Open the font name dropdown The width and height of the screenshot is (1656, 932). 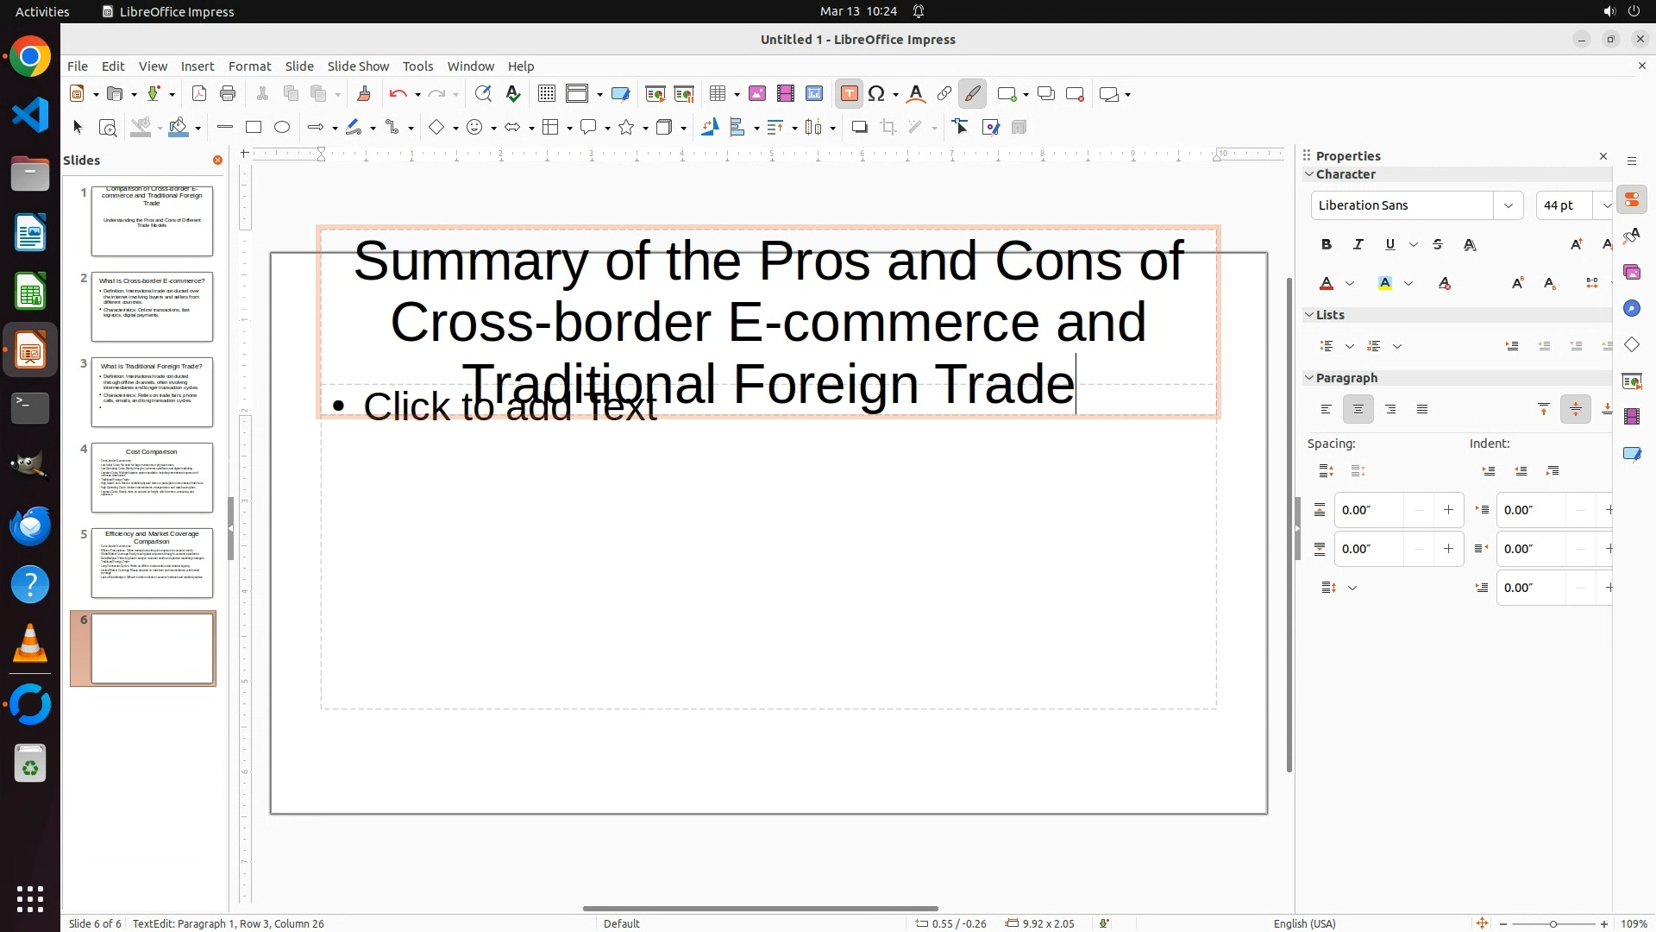pos(1509,205)
